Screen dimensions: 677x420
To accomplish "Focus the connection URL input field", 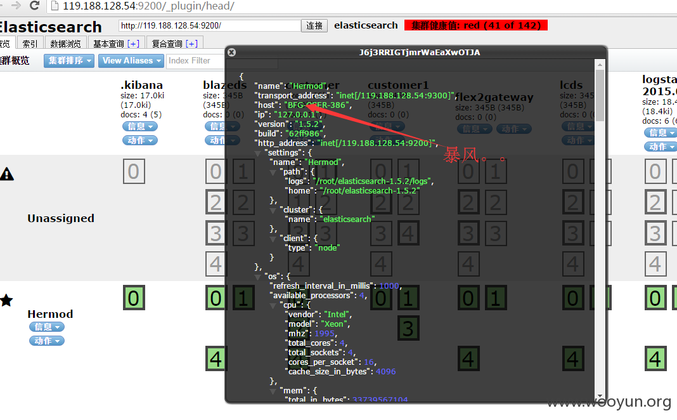I will (210, 25).
